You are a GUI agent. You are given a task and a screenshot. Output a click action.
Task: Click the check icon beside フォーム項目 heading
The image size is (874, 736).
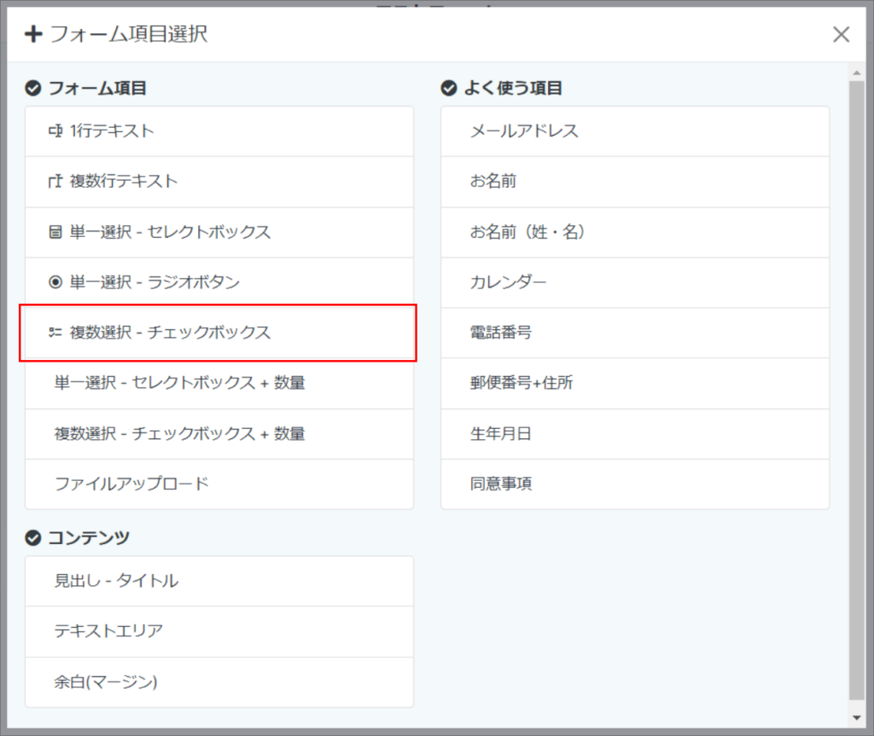tap(33, 88)
